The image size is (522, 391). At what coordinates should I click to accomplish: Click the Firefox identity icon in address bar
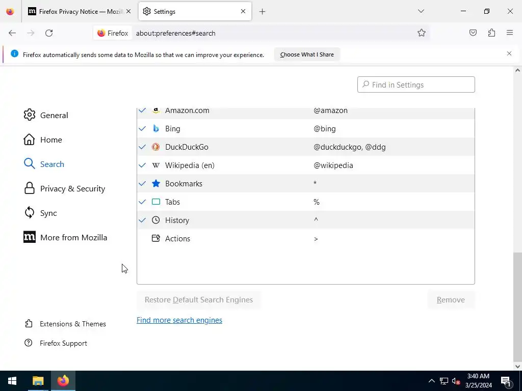113,33
